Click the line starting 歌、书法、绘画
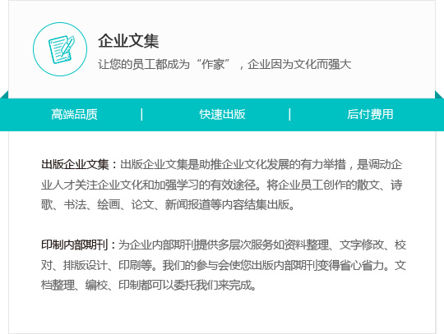 pyautogui.click(x=168, y=204)
